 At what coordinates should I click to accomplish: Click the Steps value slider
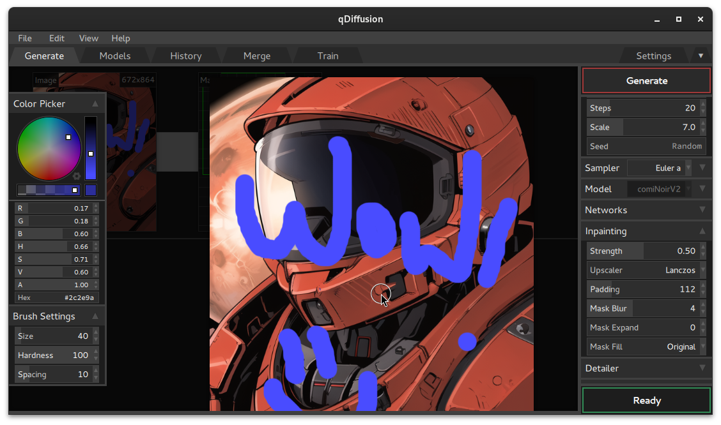coord(646,108)
